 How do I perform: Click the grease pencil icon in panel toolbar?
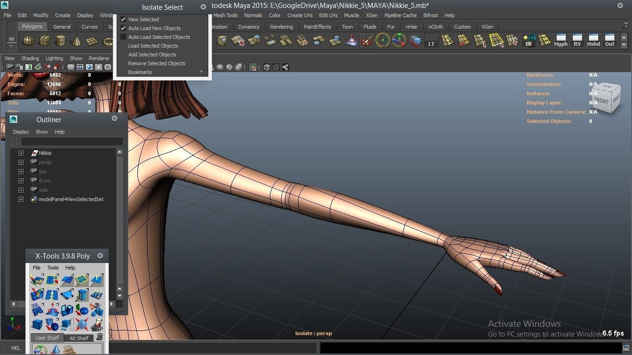(56, 67)
